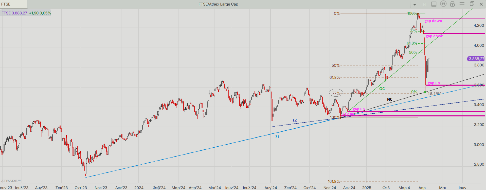Click the Φεβ'24 date axis label
The width and height of the screenshot is (486, 190).
(159, 188)
